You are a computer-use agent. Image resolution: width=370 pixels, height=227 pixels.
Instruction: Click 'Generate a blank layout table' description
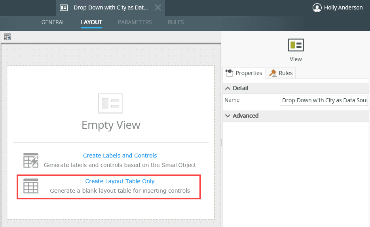click(x=120, y=191)
